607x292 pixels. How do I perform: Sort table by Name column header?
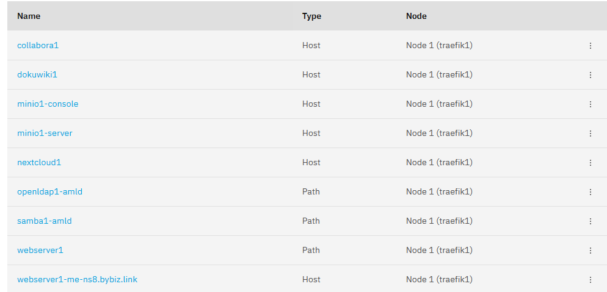click(x=29, y=16)
